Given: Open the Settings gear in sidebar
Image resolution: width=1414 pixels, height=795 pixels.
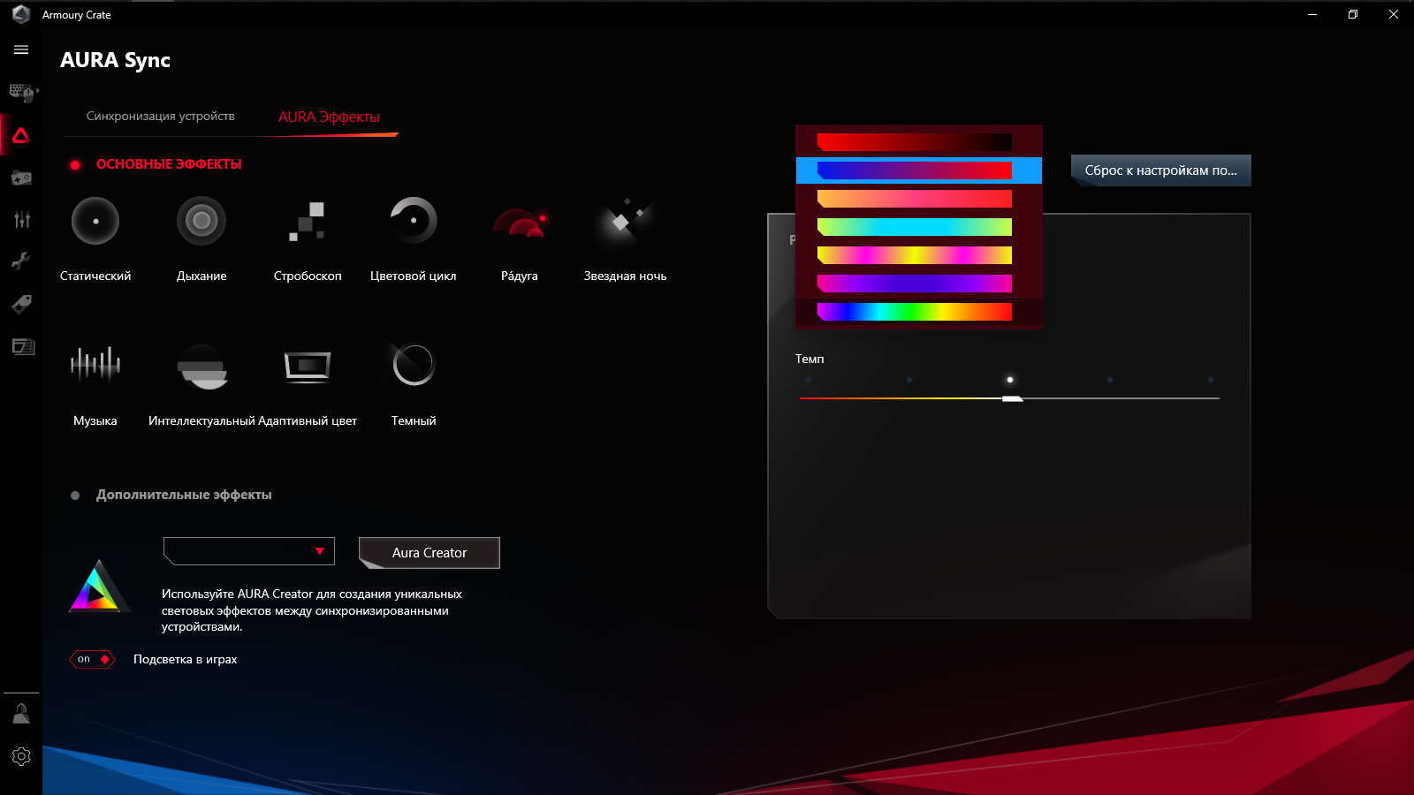Looking at the screenshot, I should pos(21,756).
